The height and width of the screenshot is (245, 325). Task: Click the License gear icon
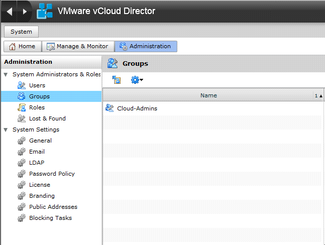click(x=22, y=185)
